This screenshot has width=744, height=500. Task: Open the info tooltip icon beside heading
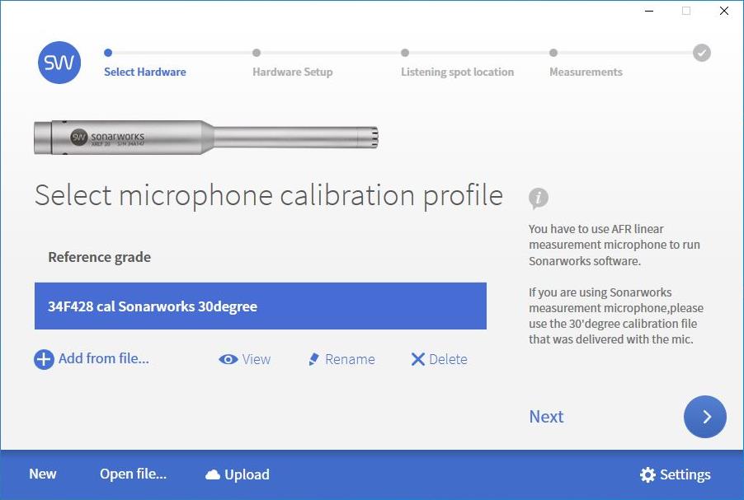tap(537, 198)
